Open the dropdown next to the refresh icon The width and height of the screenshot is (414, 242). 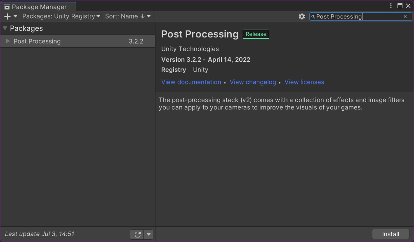coord(148,234)
